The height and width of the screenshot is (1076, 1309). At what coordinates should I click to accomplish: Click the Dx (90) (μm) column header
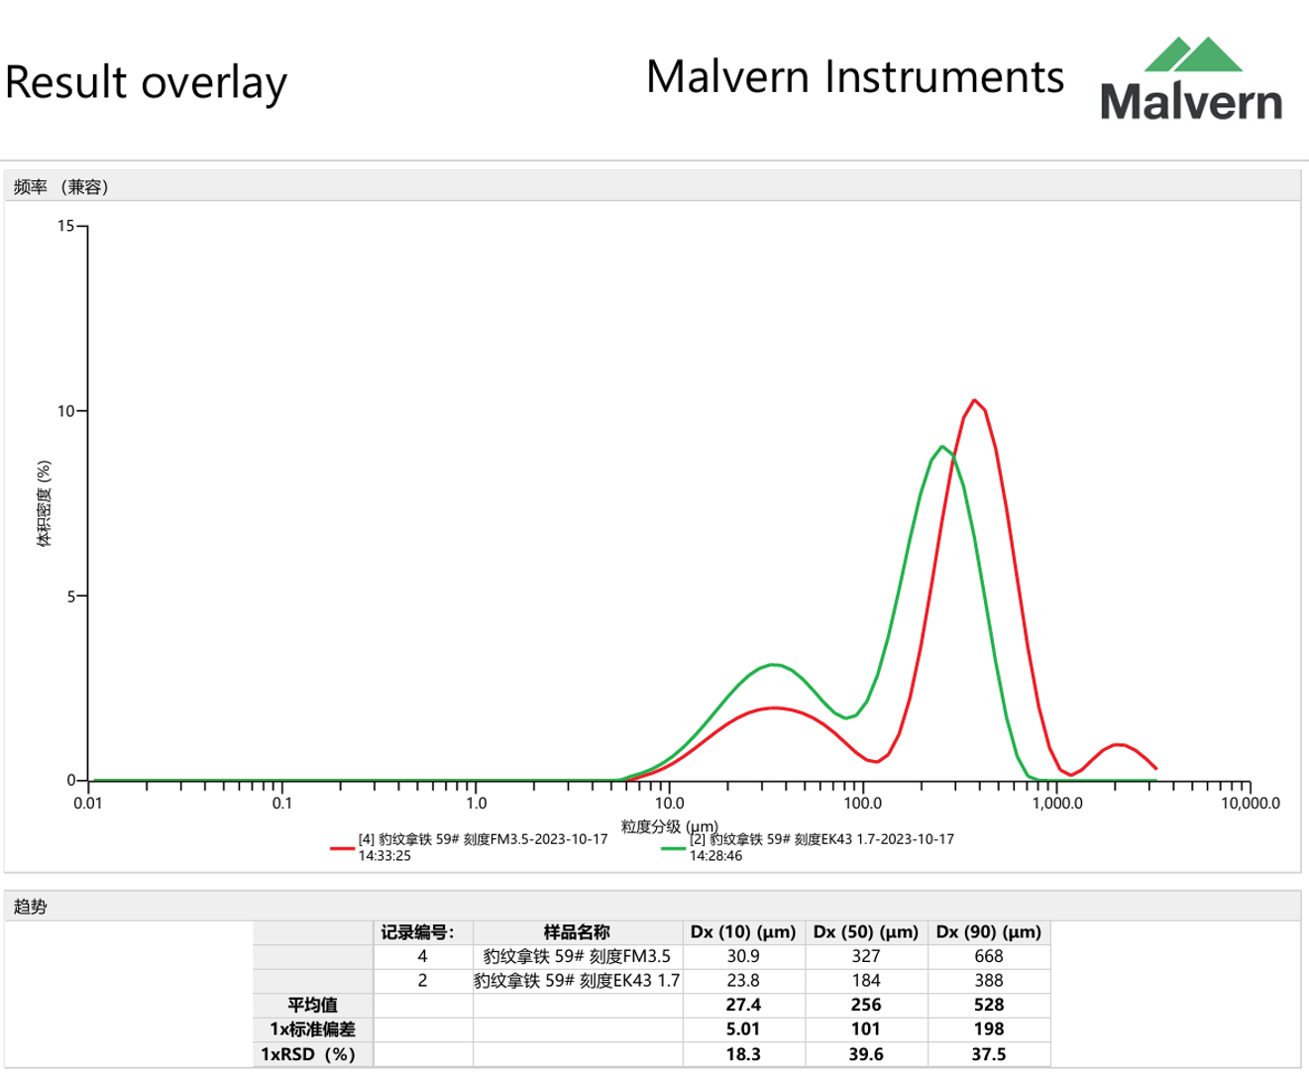click(989, 932)
